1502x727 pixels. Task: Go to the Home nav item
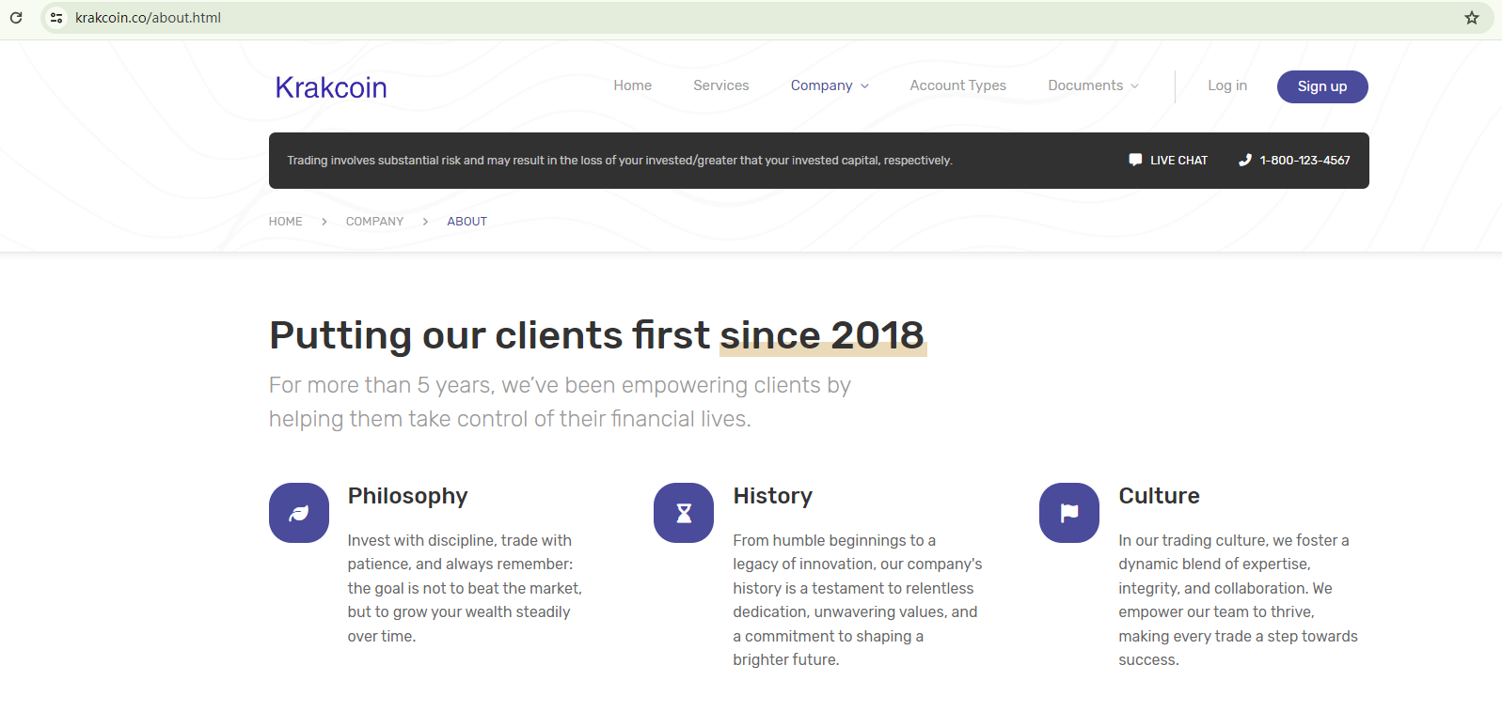click(632, 85)
